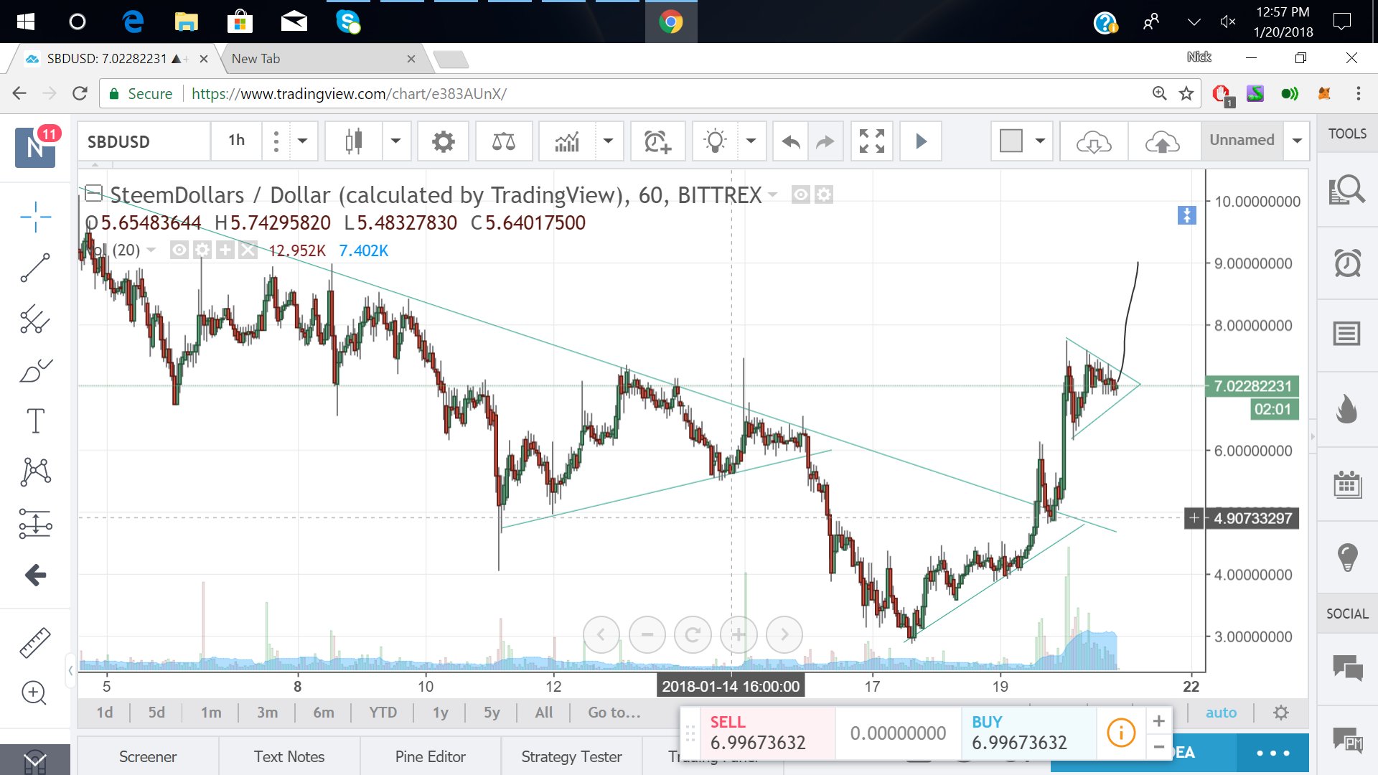Expand the interval dropdown arrow
This screenshot has width=1378, height=775.
click(303, 141)
